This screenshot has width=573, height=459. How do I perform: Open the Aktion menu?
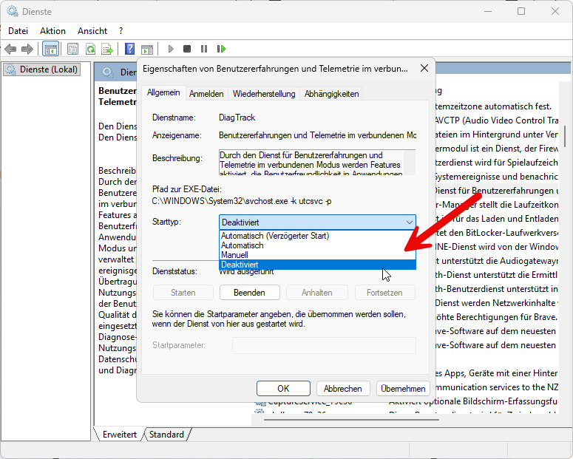[x=52, y=31]
